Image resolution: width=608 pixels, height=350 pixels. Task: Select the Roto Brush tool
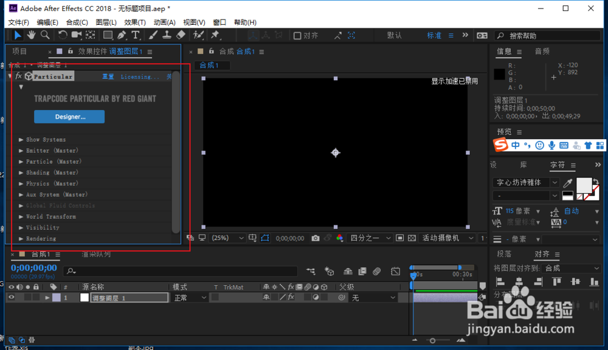pyautogui.click(x=199, y=35)
